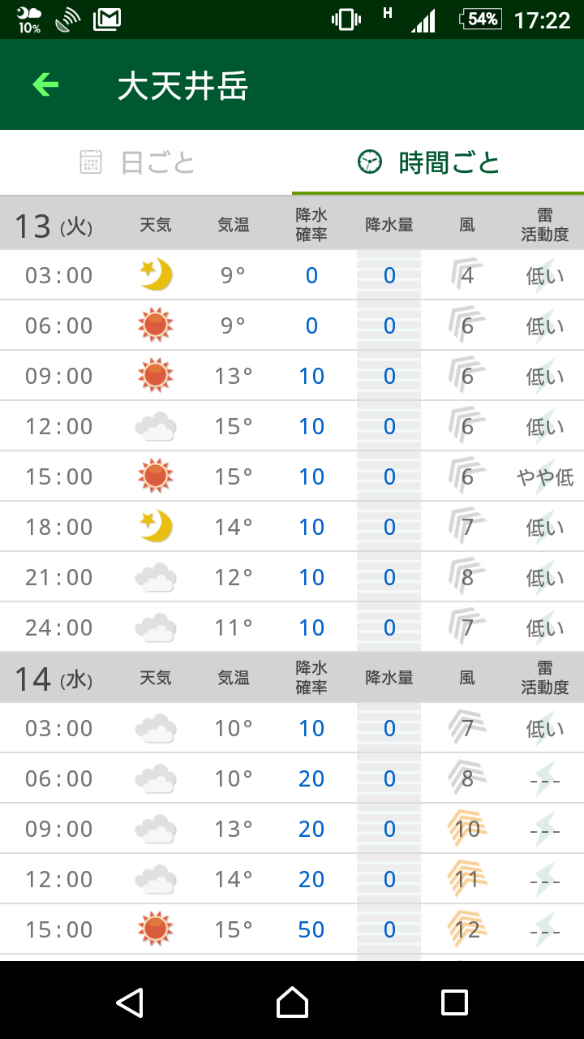Tap the 大天井岳 page title
This screenshot has width=584, height=1039.
click(182, 86)
